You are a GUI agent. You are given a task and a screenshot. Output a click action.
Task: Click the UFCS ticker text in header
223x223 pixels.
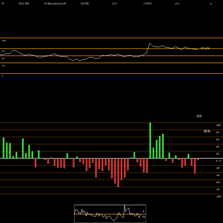148,4
